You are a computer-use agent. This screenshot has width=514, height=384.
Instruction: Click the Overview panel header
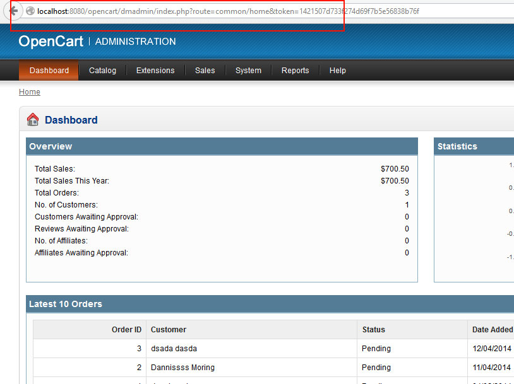click(x=222, y=146)
